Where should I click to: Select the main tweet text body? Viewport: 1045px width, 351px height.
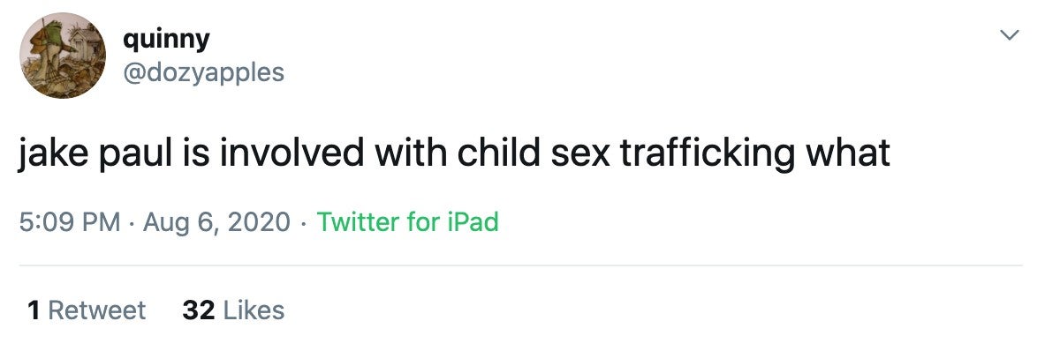pyautogui.click(x=455, y=153)
